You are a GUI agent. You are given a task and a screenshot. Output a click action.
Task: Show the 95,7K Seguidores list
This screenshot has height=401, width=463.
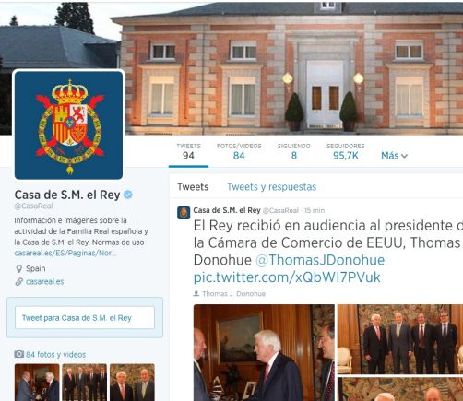346,151
